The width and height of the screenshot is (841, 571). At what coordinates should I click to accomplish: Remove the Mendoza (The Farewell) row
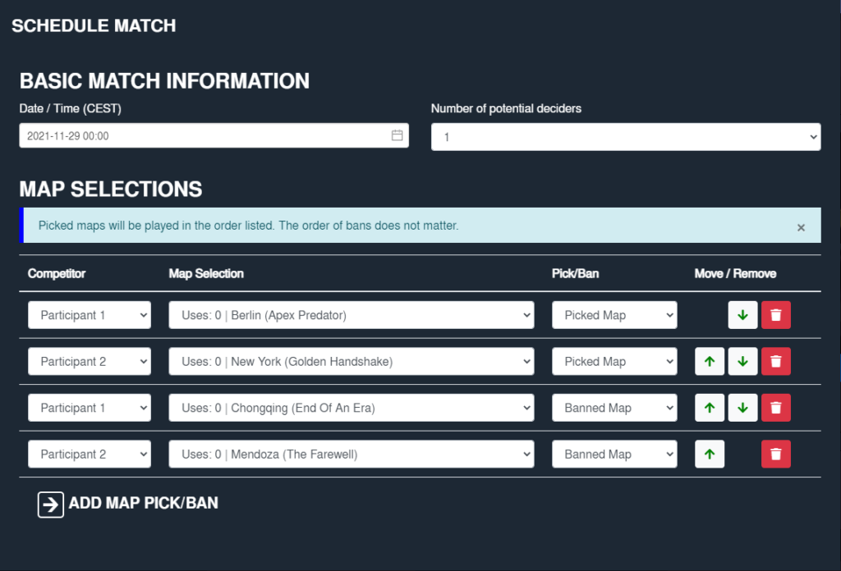(x=776, y=455)
